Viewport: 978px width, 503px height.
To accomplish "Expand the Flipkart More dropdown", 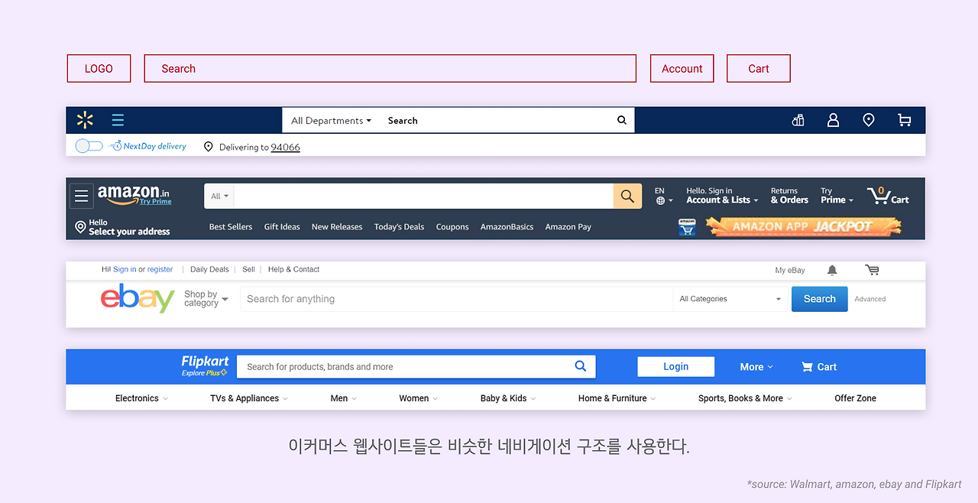I will pos(756,367).
